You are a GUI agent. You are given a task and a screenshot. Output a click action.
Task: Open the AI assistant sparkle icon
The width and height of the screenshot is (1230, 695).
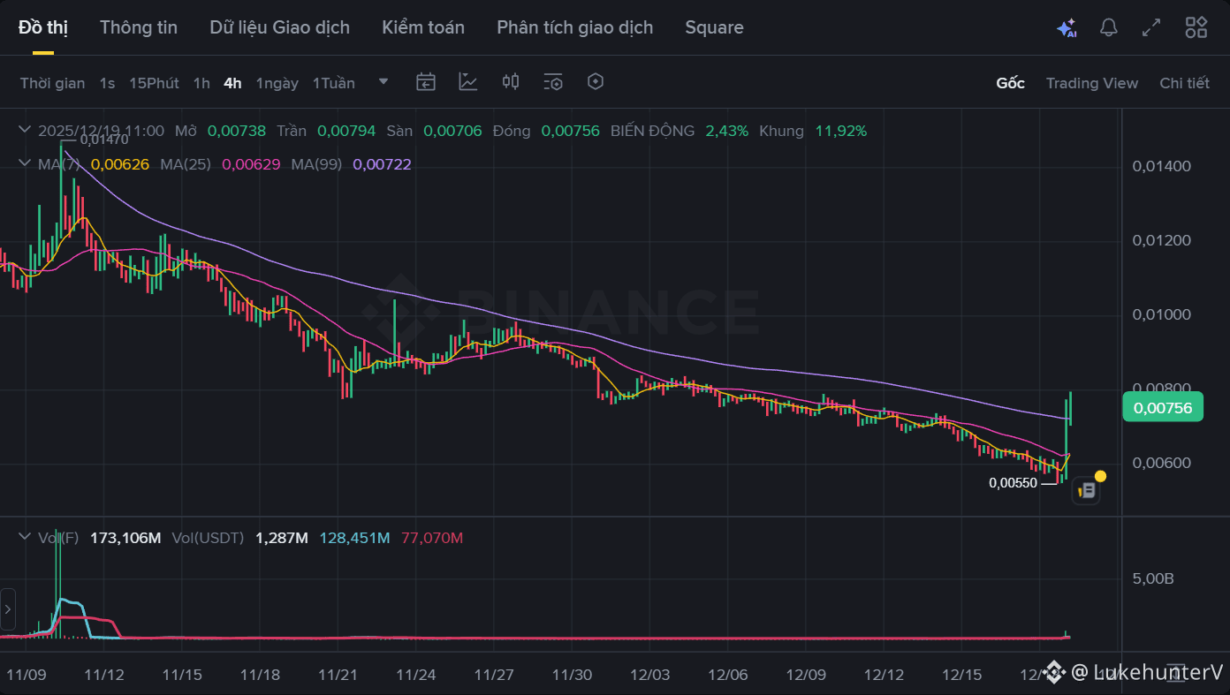(1067, 28)
